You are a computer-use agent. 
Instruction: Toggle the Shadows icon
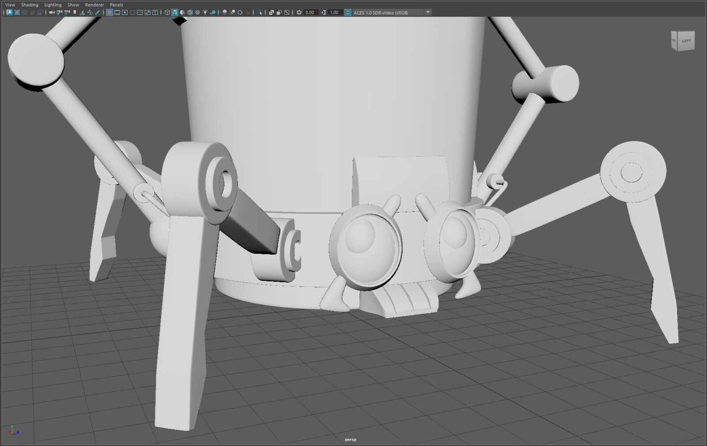pos(213,12)
